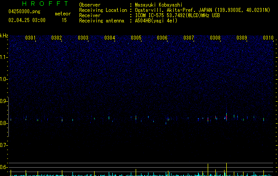
Task: Click time marker 0301
Action: click(30, 38)
